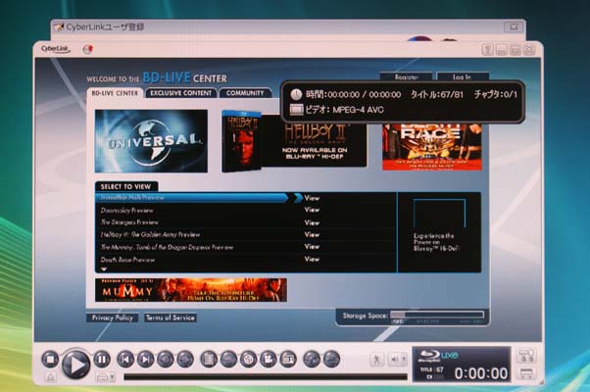Eject the disc
The width and height of the screenshot is (590, 392).
pyautogui.click(x=51, y=377)
